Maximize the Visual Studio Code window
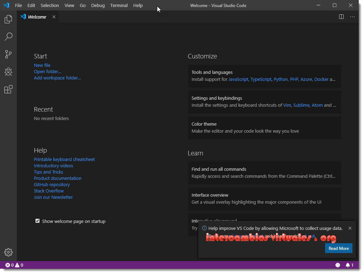 [335, 5]
